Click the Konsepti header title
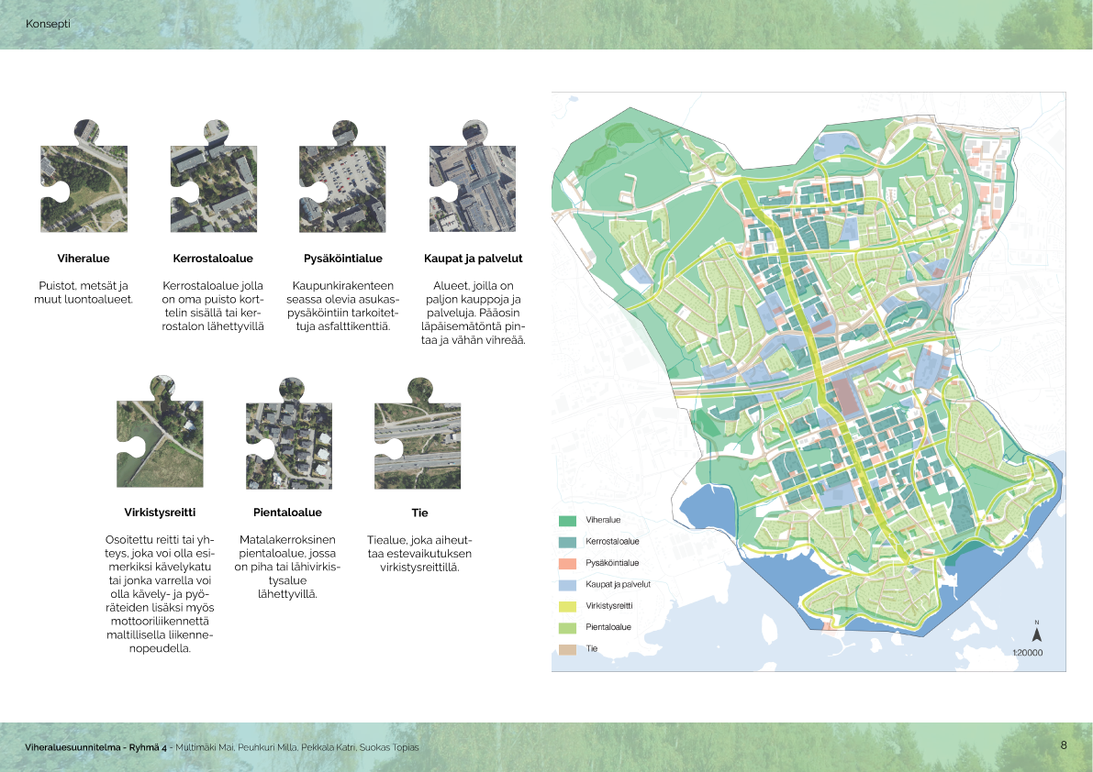This screenshot has width=1093, height=772. pyautogui.click(x=48, y=24)
